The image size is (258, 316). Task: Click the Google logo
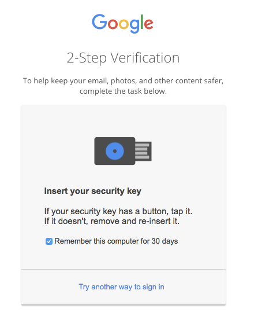(122, 23)
